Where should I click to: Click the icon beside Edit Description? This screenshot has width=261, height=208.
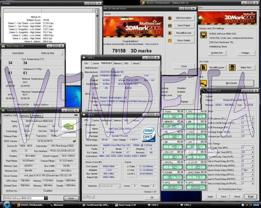tap(170, 18)
